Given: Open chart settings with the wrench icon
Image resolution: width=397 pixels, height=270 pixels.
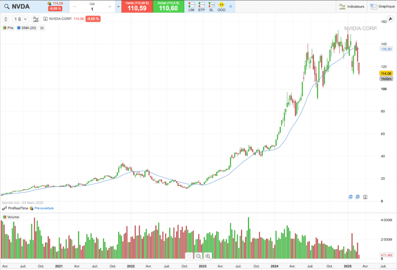Looking at the screenshot, I should coord(390,19).
